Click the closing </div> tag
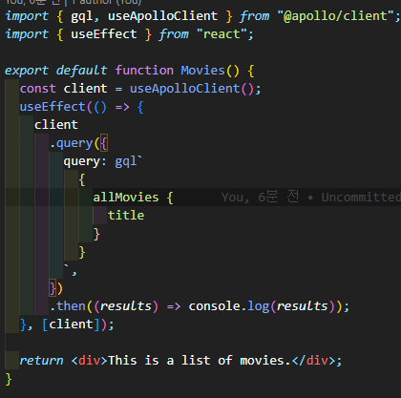This screenshot has width=401, height=398. tap(313, 361)
